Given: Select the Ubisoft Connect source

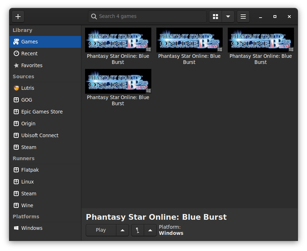Looking at the screenshot, I should [x=45, y=135].
